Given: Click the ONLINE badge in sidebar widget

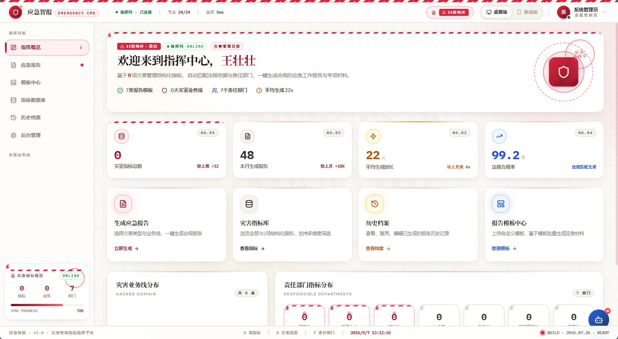Looking at the screenshot, I should [71, 276].
